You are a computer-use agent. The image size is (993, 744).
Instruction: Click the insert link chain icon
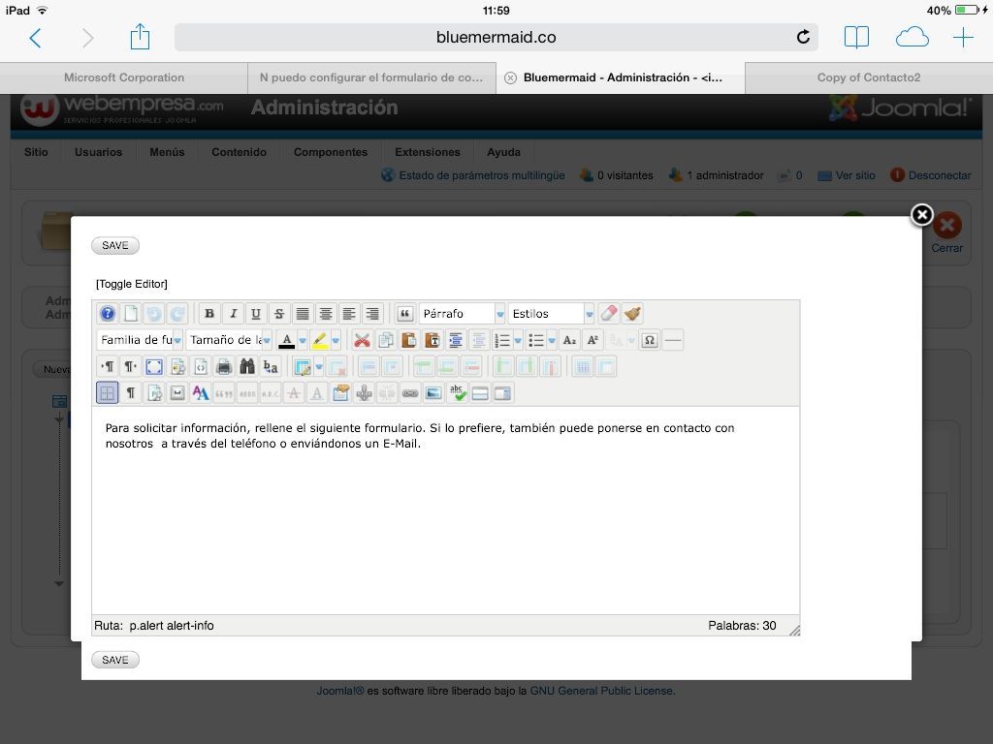[x=410, y=393]
